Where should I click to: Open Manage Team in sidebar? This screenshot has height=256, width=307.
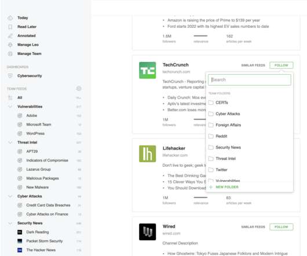click(30, 54)
